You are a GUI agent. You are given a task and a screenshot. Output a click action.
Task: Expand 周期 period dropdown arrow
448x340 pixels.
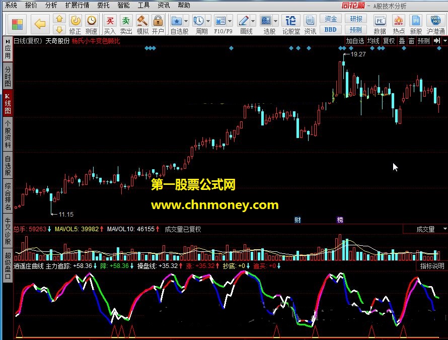(x=208, y=21)
